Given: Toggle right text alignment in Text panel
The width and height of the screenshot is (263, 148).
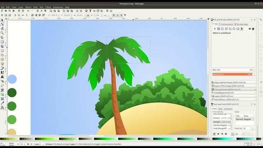Looking at the screenshot, I should [x=222, y=134].
